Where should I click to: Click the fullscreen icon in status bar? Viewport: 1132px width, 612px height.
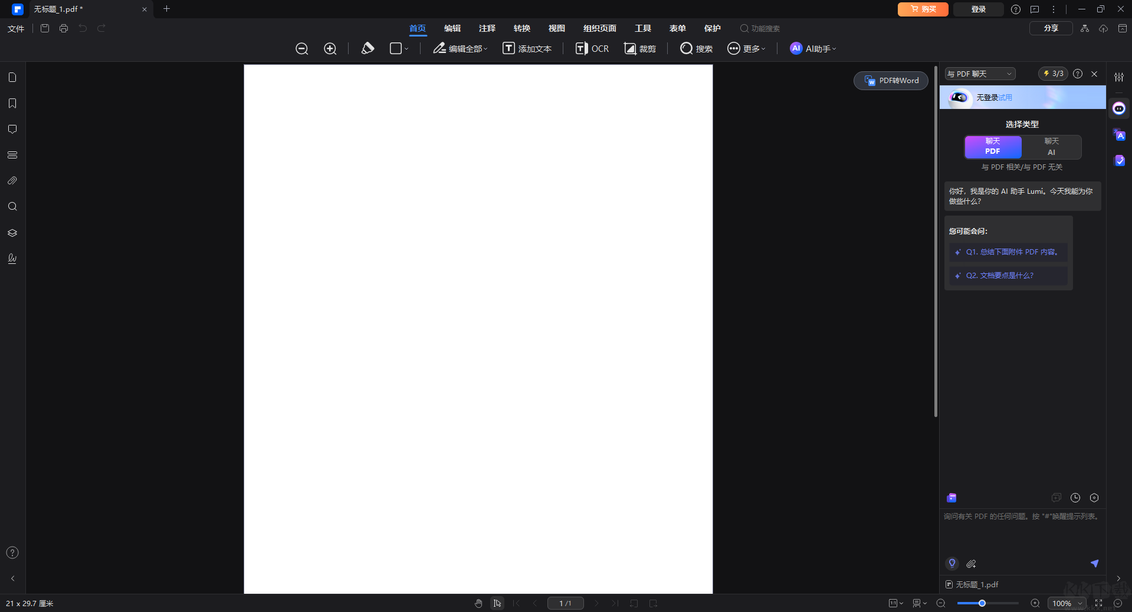coord(1098,603)
